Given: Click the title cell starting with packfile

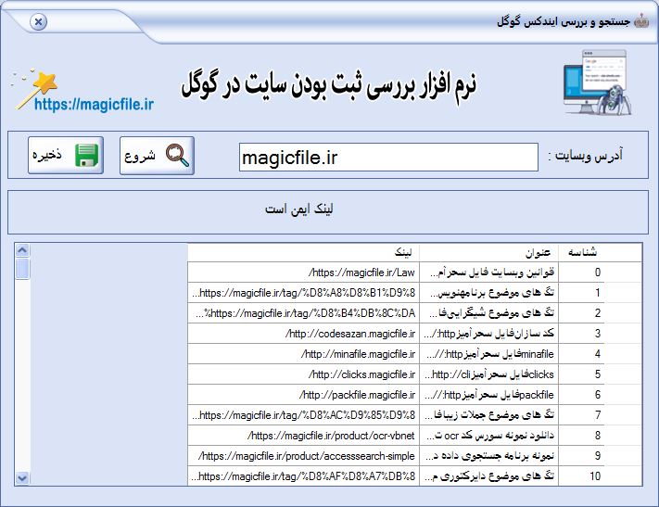Looking at the screenshot, I should 488,395.
